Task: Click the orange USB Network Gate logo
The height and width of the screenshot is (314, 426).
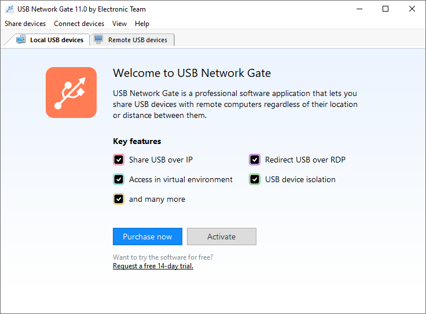Action: tap(71, 93)
